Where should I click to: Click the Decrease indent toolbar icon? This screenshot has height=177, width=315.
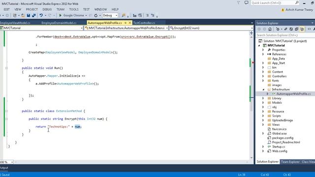pos(134,15)
